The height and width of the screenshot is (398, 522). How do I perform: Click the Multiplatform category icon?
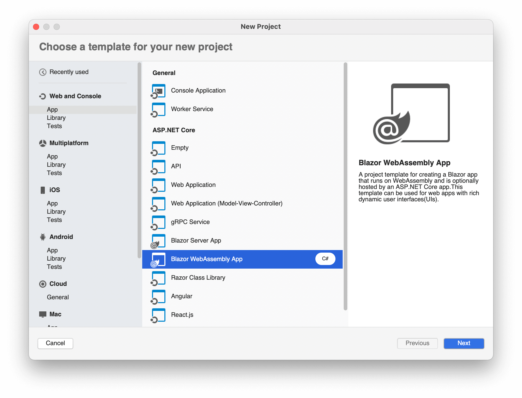click(43, 143)
